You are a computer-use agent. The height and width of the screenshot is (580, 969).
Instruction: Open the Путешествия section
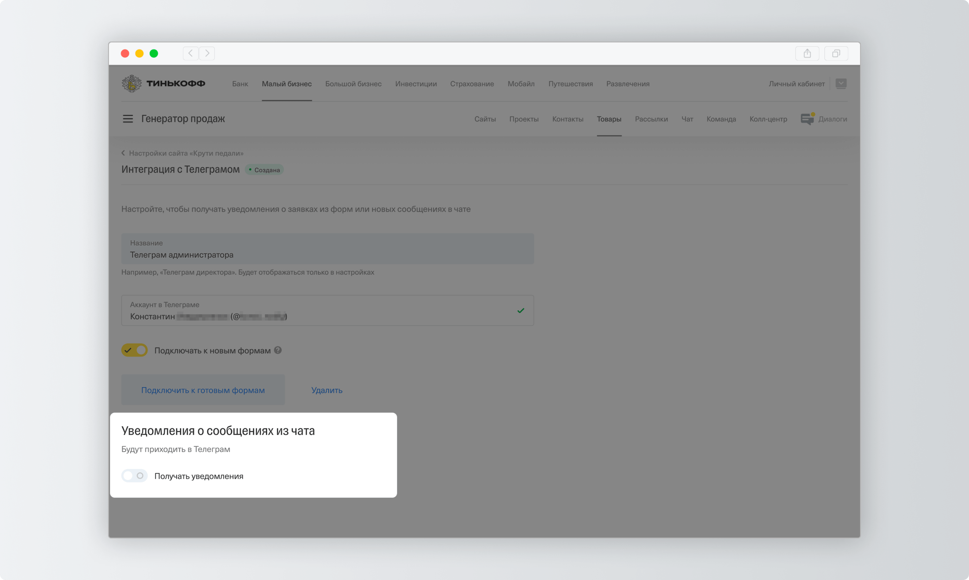pyautogui.click(x=571, y=84)
